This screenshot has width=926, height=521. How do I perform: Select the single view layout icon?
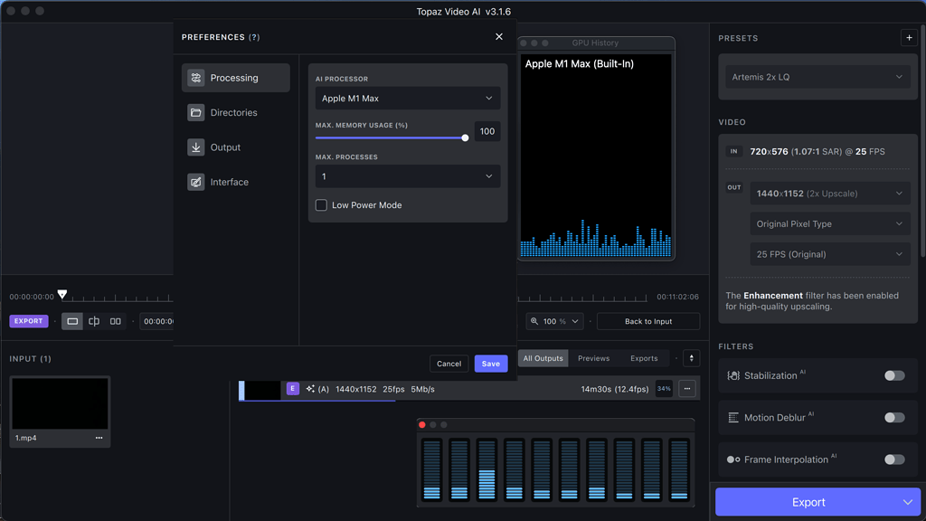point(72,321)
